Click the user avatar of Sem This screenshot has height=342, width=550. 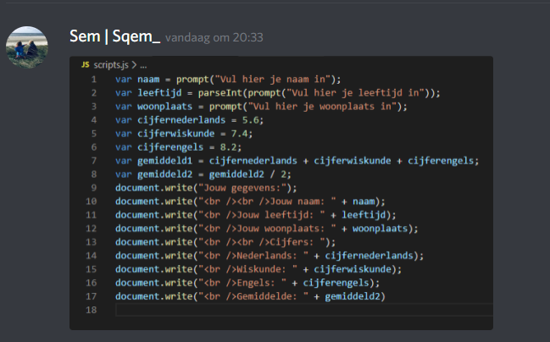click(x=27, y=45)
